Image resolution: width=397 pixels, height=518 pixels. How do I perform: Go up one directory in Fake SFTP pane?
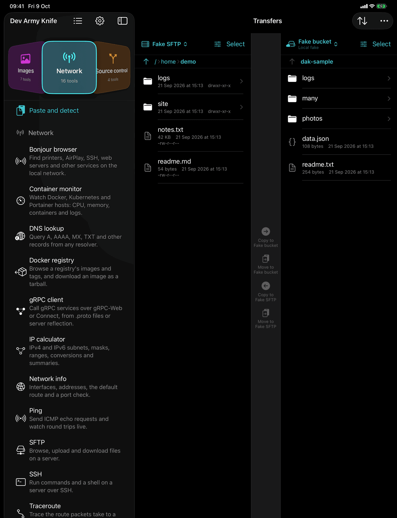tap(146, 62)
